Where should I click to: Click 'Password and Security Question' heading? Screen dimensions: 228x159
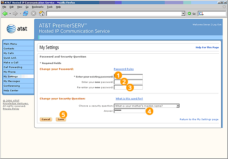click(x=63, y=57)
